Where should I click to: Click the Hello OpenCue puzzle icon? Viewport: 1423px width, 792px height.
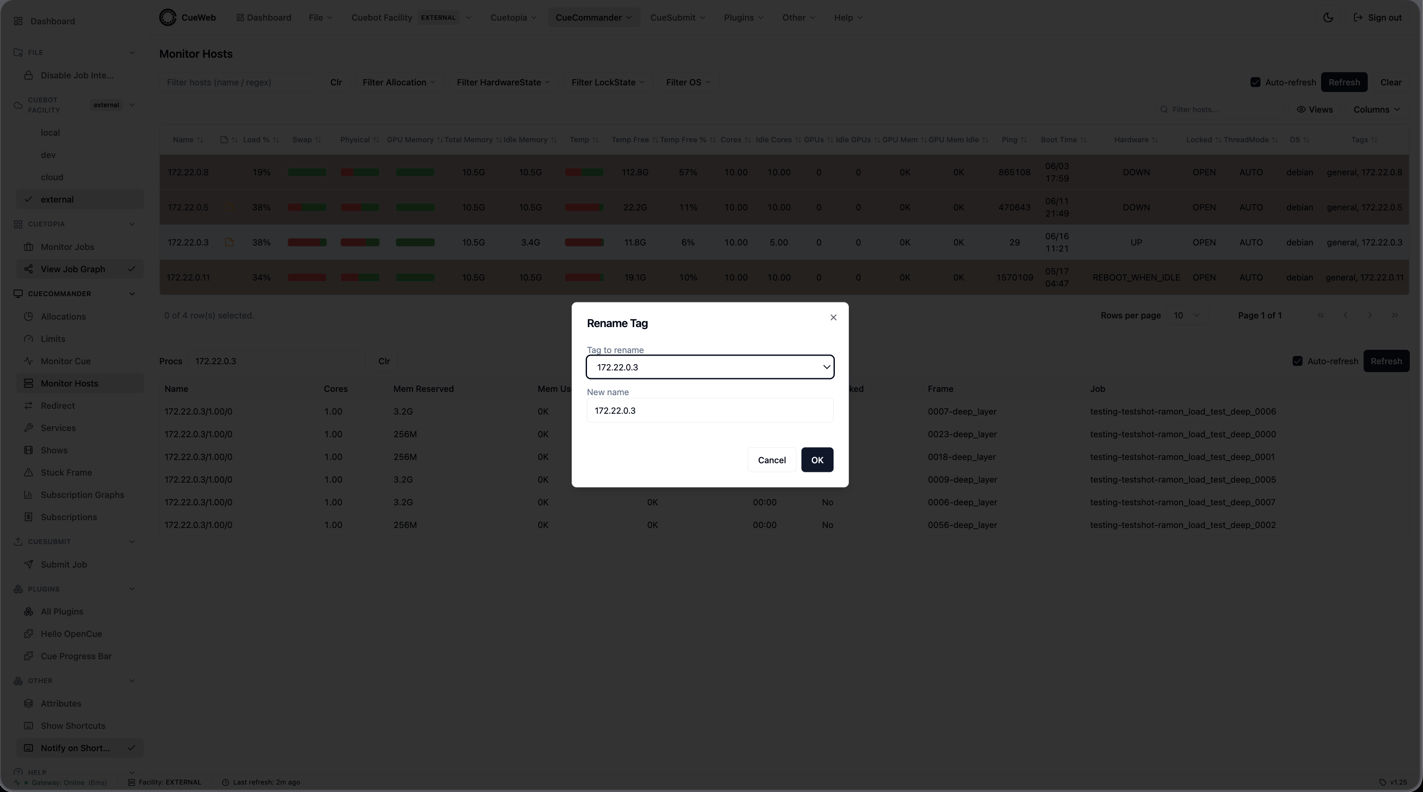(29, 634)
